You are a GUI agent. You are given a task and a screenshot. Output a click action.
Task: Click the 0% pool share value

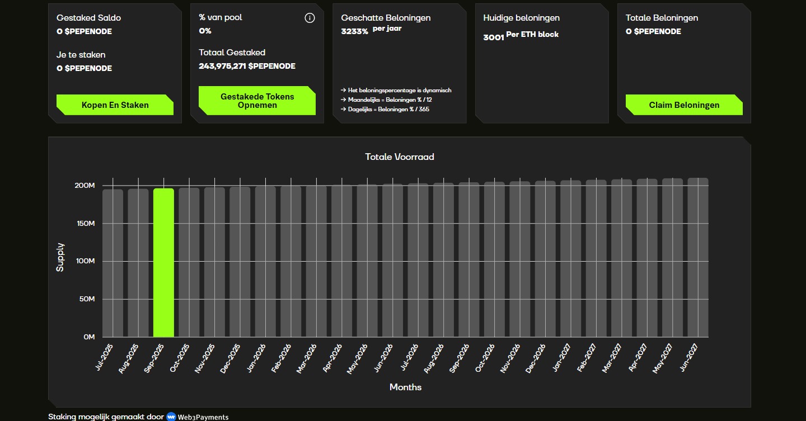pos(205,31)
